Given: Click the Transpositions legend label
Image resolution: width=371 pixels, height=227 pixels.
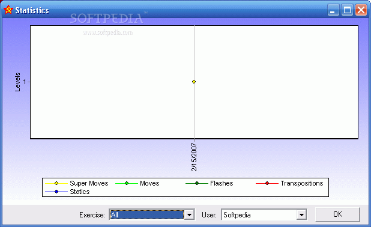Looking at the screenshot, I should point(302,183).
